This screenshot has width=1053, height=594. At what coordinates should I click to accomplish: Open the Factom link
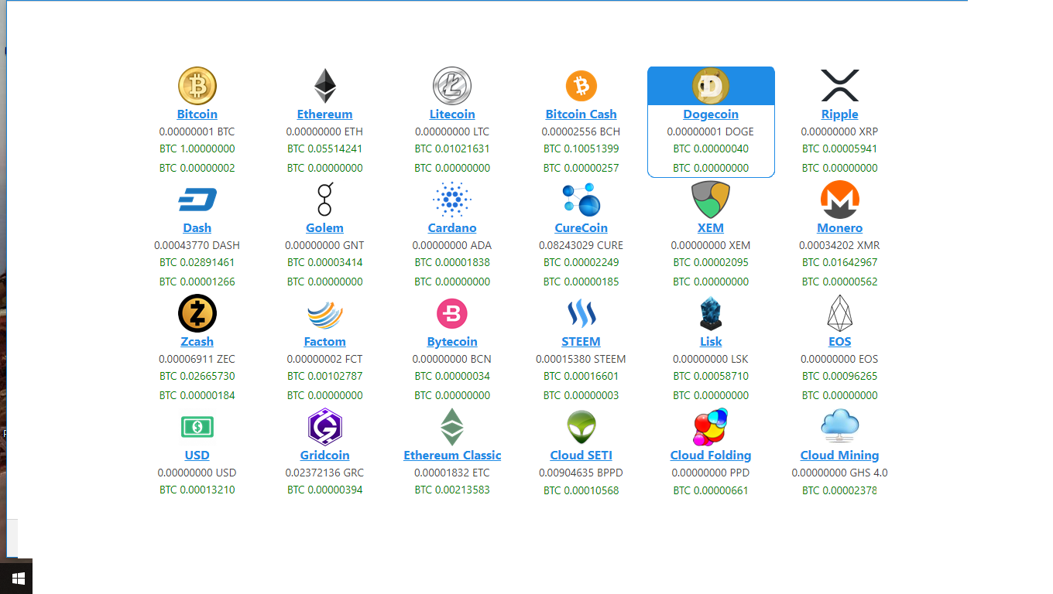click(324, 342)
